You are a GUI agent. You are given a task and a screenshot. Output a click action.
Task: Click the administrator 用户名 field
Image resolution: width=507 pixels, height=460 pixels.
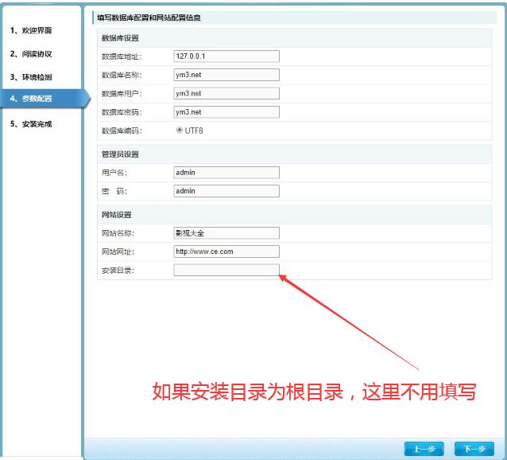click(226, 173)
